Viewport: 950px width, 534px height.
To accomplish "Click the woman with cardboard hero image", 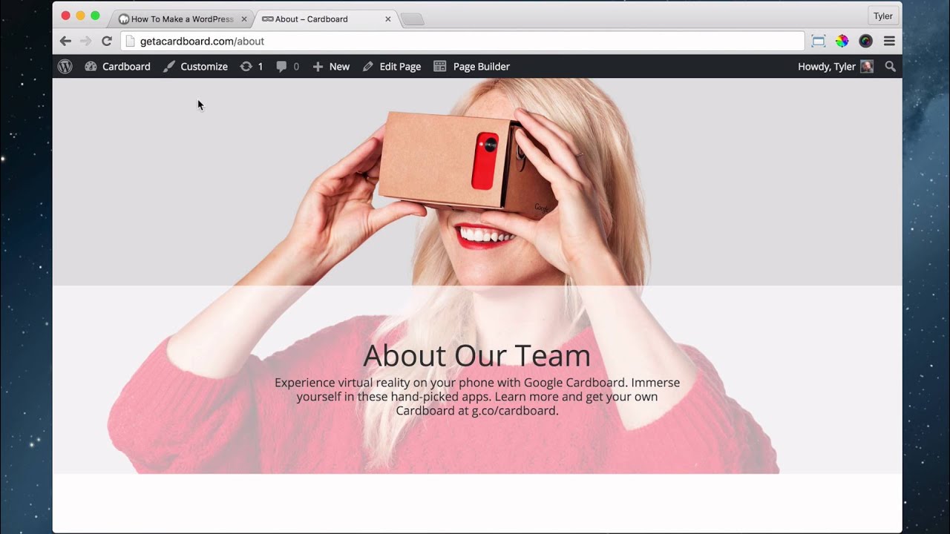I will (477, 276).
